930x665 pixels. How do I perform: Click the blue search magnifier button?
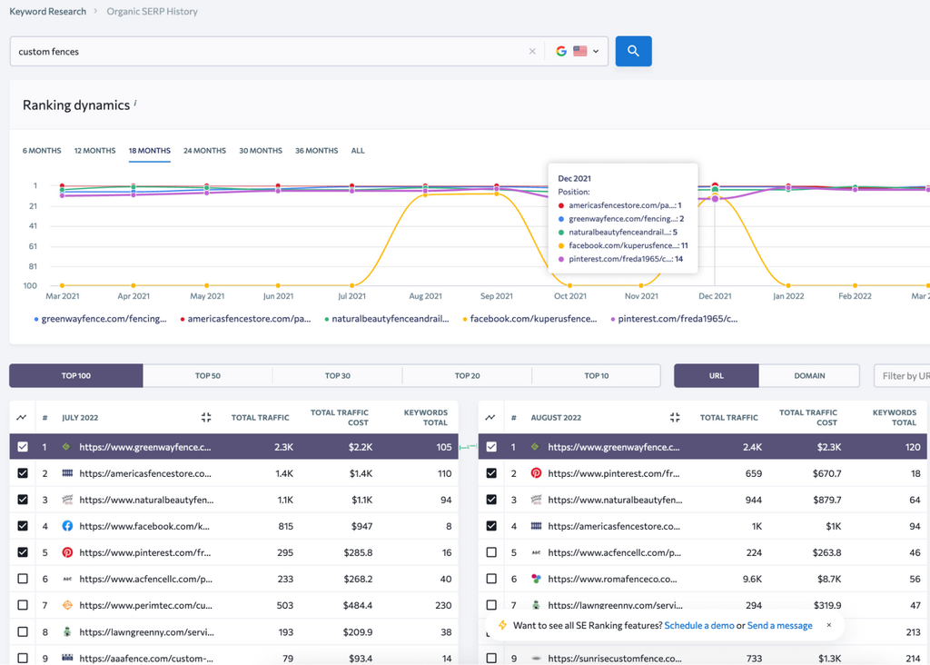click(633, 52)
